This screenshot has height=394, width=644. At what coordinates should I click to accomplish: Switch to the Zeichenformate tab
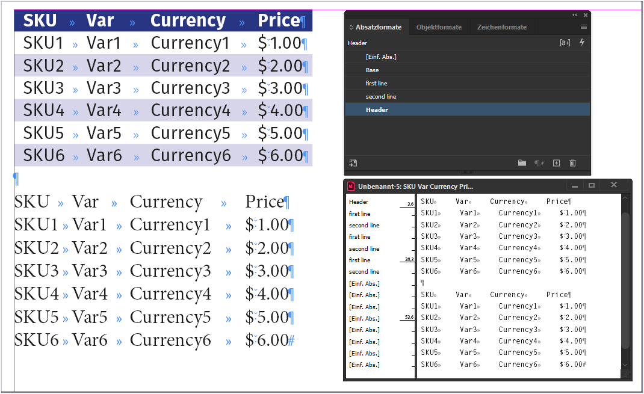point(501,27)
